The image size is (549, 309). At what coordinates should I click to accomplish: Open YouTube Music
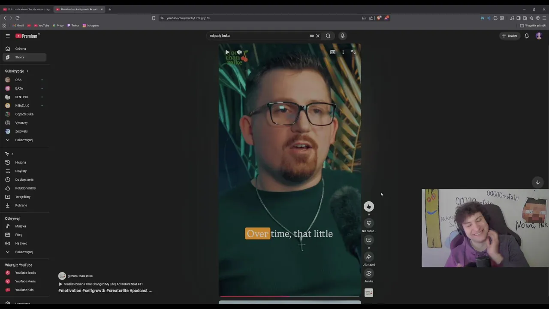25,282
